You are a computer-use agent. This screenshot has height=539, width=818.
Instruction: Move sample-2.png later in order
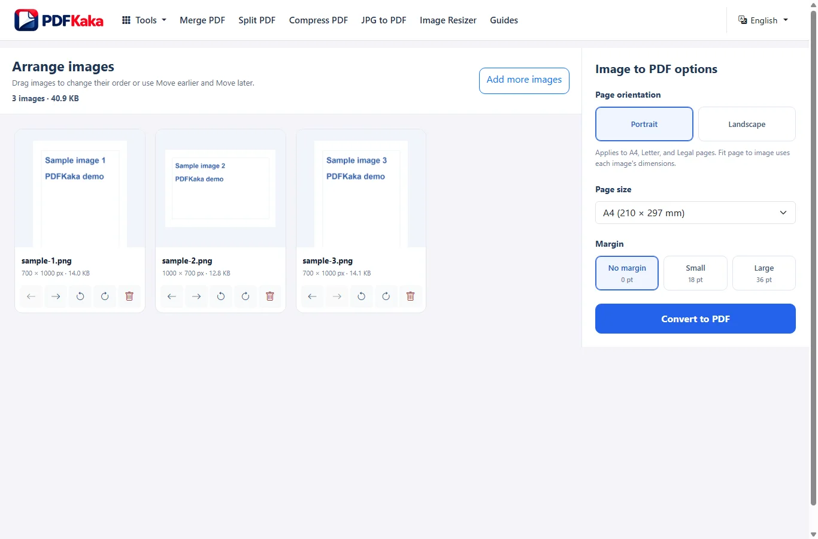(x=196, y=296)
